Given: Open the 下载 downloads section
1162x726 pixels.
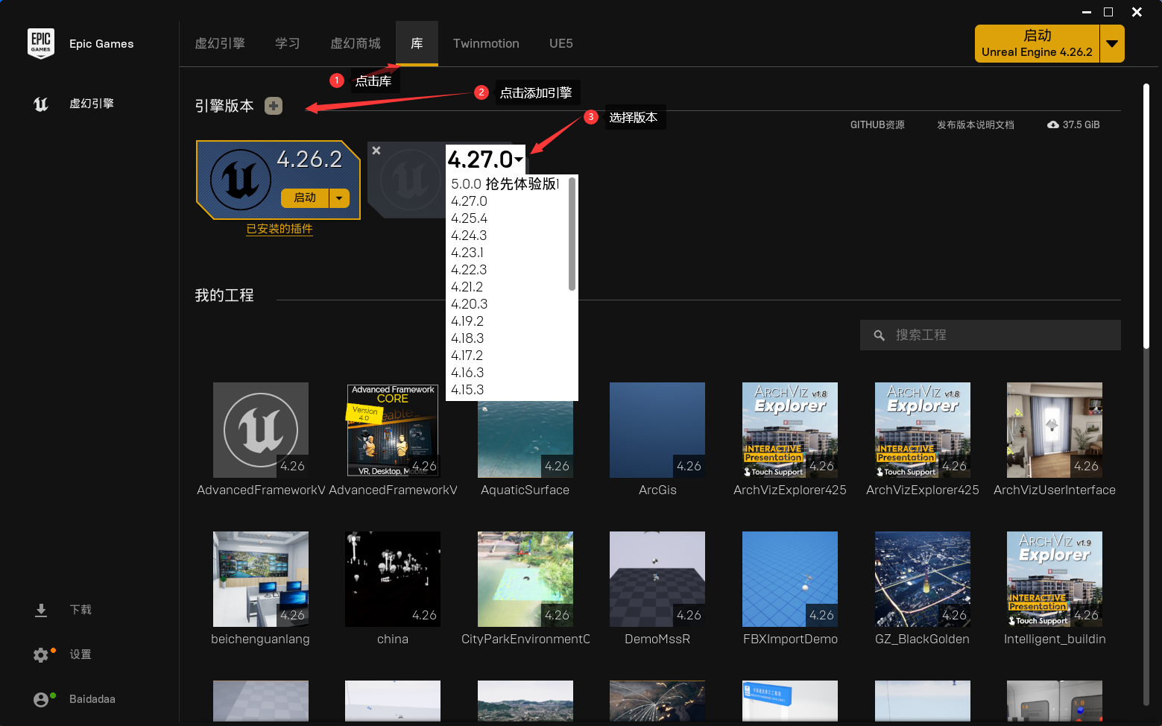Looking at the screenshot, I should (x=63, y=610).
